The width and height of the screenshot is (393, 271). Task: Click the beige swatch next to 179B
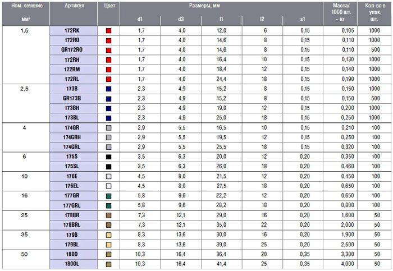[x=109, y=235]
